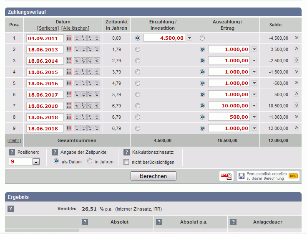The image size is (307, 234).
Task: Open the calendar picker in position 9 row
Action: point(69,128)
